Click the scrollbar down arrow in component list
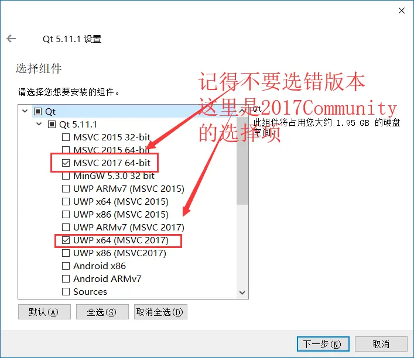This screenshot has height=358, width=414. [x=242, y=292]
